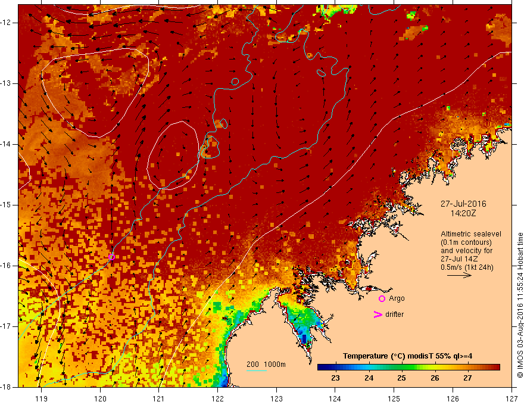Click longitude axis label 119
This screenshot has height=405, width=524.
42,398
